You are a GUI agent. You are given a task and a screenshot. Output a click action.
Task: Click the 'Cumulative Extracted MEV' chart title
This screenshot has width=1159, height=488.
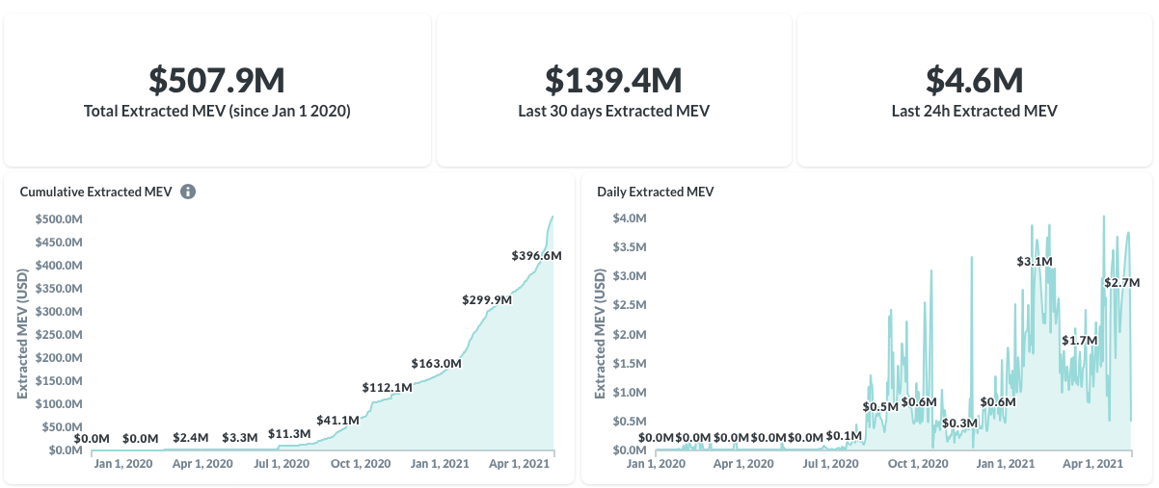(96, 192)
